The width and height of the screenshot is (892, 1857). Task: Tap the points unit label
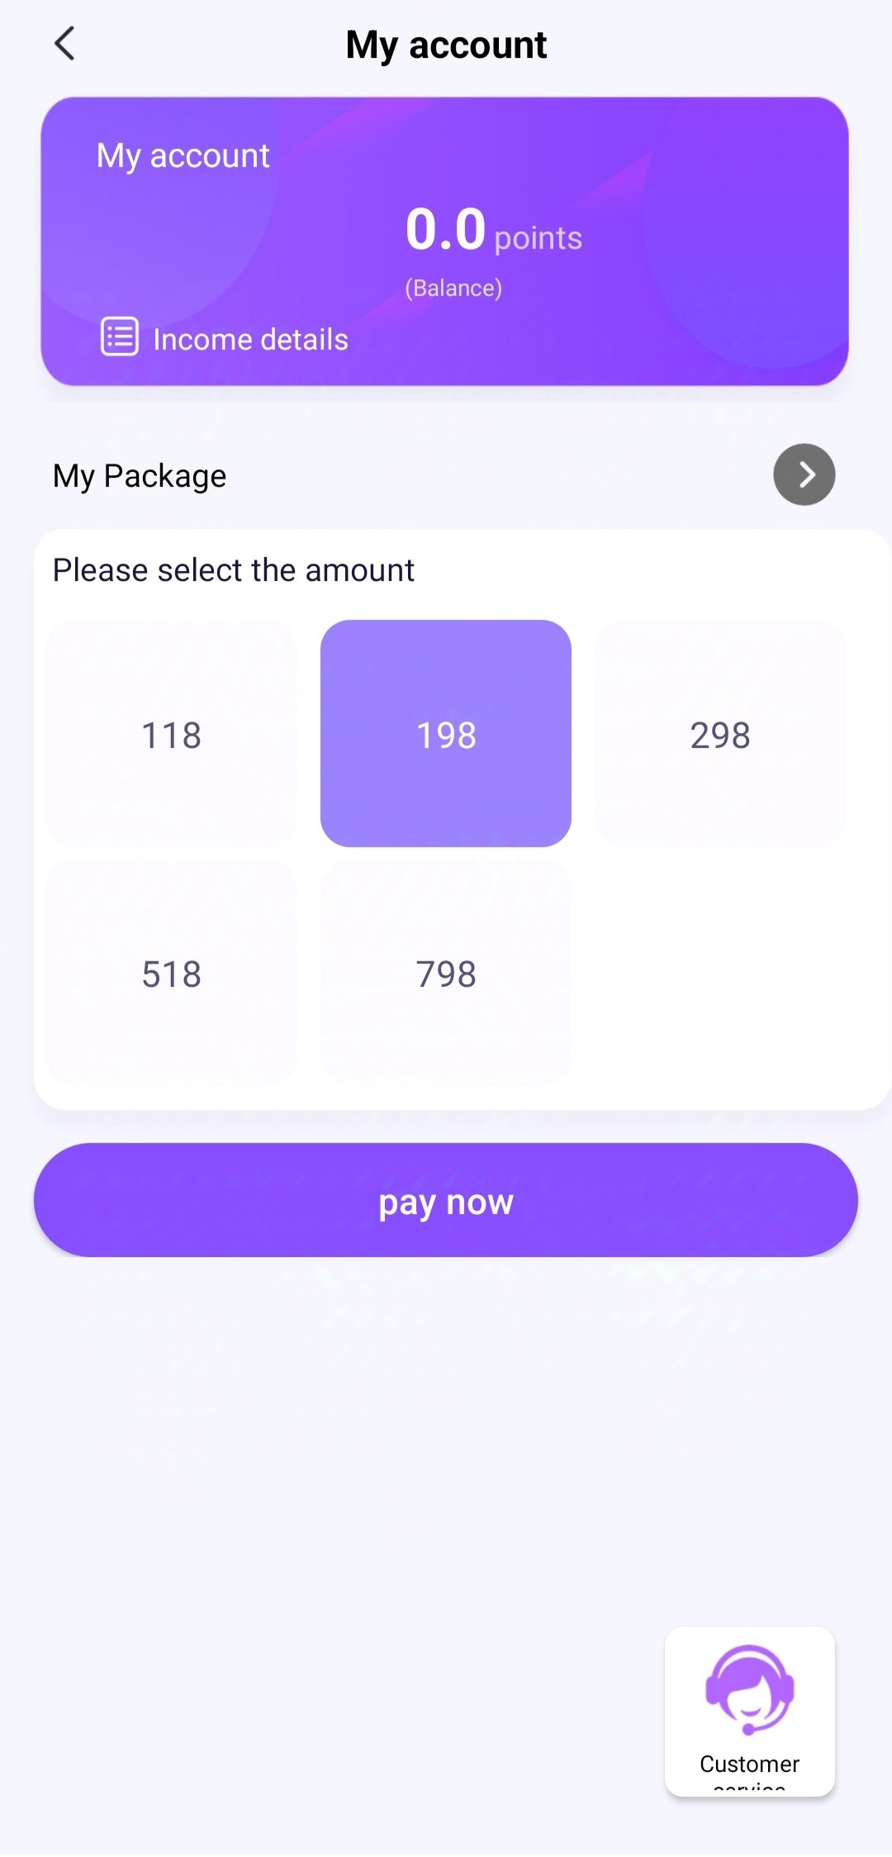pyautogui.click(x=538, y=239)
